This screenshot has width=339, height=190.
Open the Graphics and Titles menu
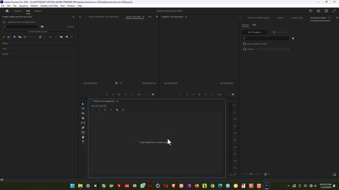(x=49, y=6)
